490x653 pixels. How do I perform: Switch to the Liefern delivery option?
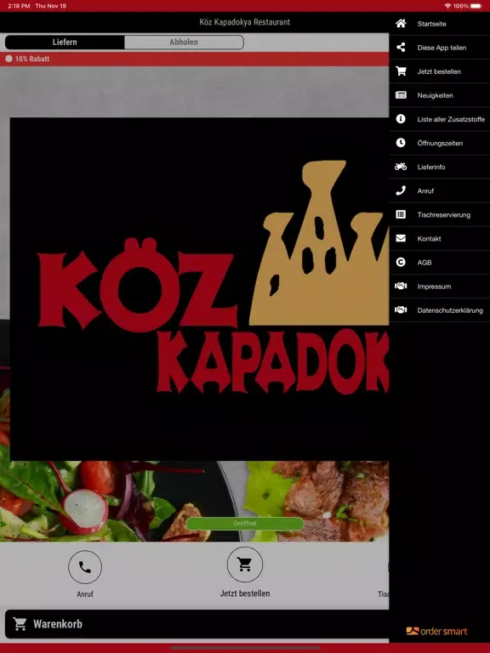click(x=65, y=42)
